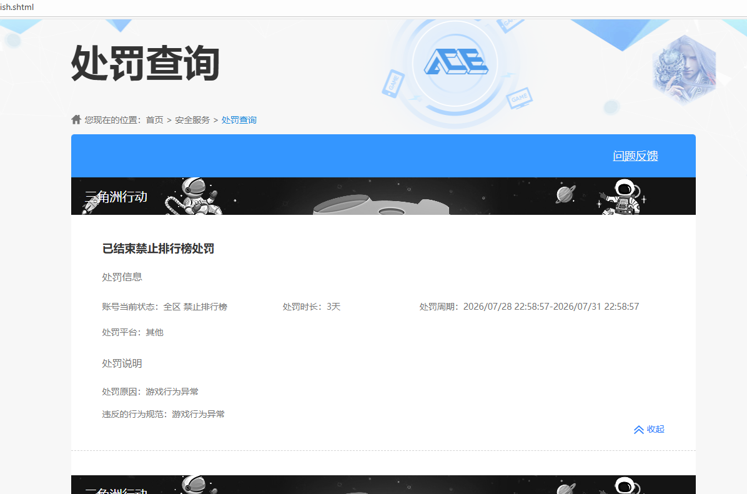Image resolution: width=747 pixels, height=494 pixels.
Task: Click the 处罚说明 section label
Action: tap(122, 363)
